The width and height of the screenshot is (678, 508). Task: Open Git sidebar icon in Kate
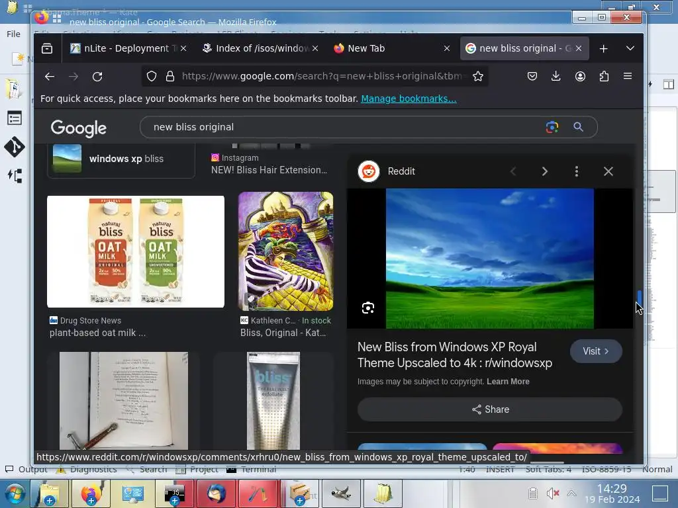click(15, 147)
